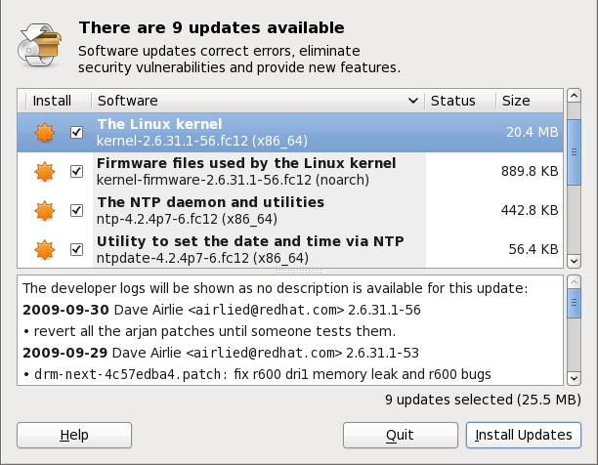598x465 pixels.
Task: Uncheck the Linux kernel update checkbox
Action: coord(77,133)
